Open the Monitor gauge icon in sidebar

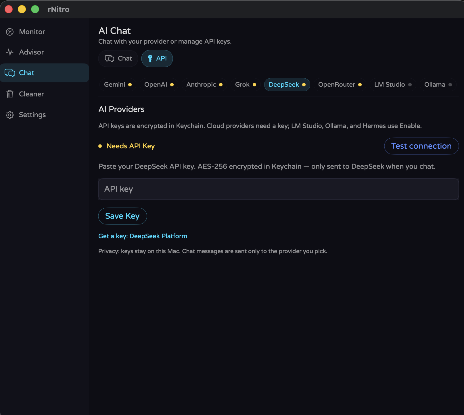(10, 32)
